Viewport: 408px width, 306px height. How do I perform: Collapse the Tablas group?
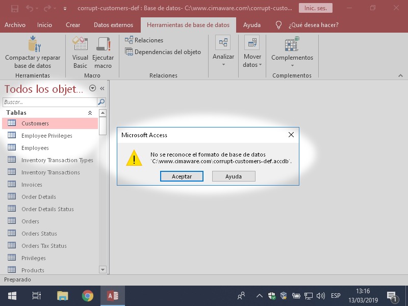click(x=90, y=113)
